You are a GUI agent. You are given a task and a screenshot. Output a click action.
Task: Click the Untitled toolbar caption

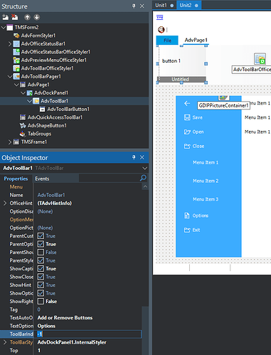pos(181,80)
